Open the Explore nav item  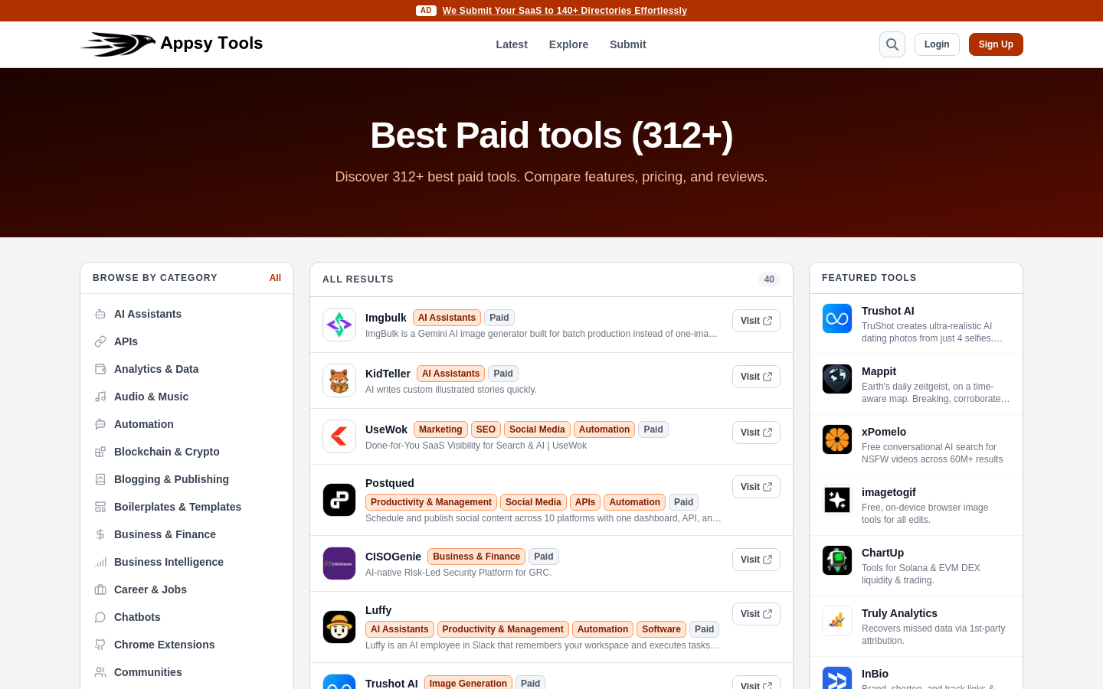[568, 44]
